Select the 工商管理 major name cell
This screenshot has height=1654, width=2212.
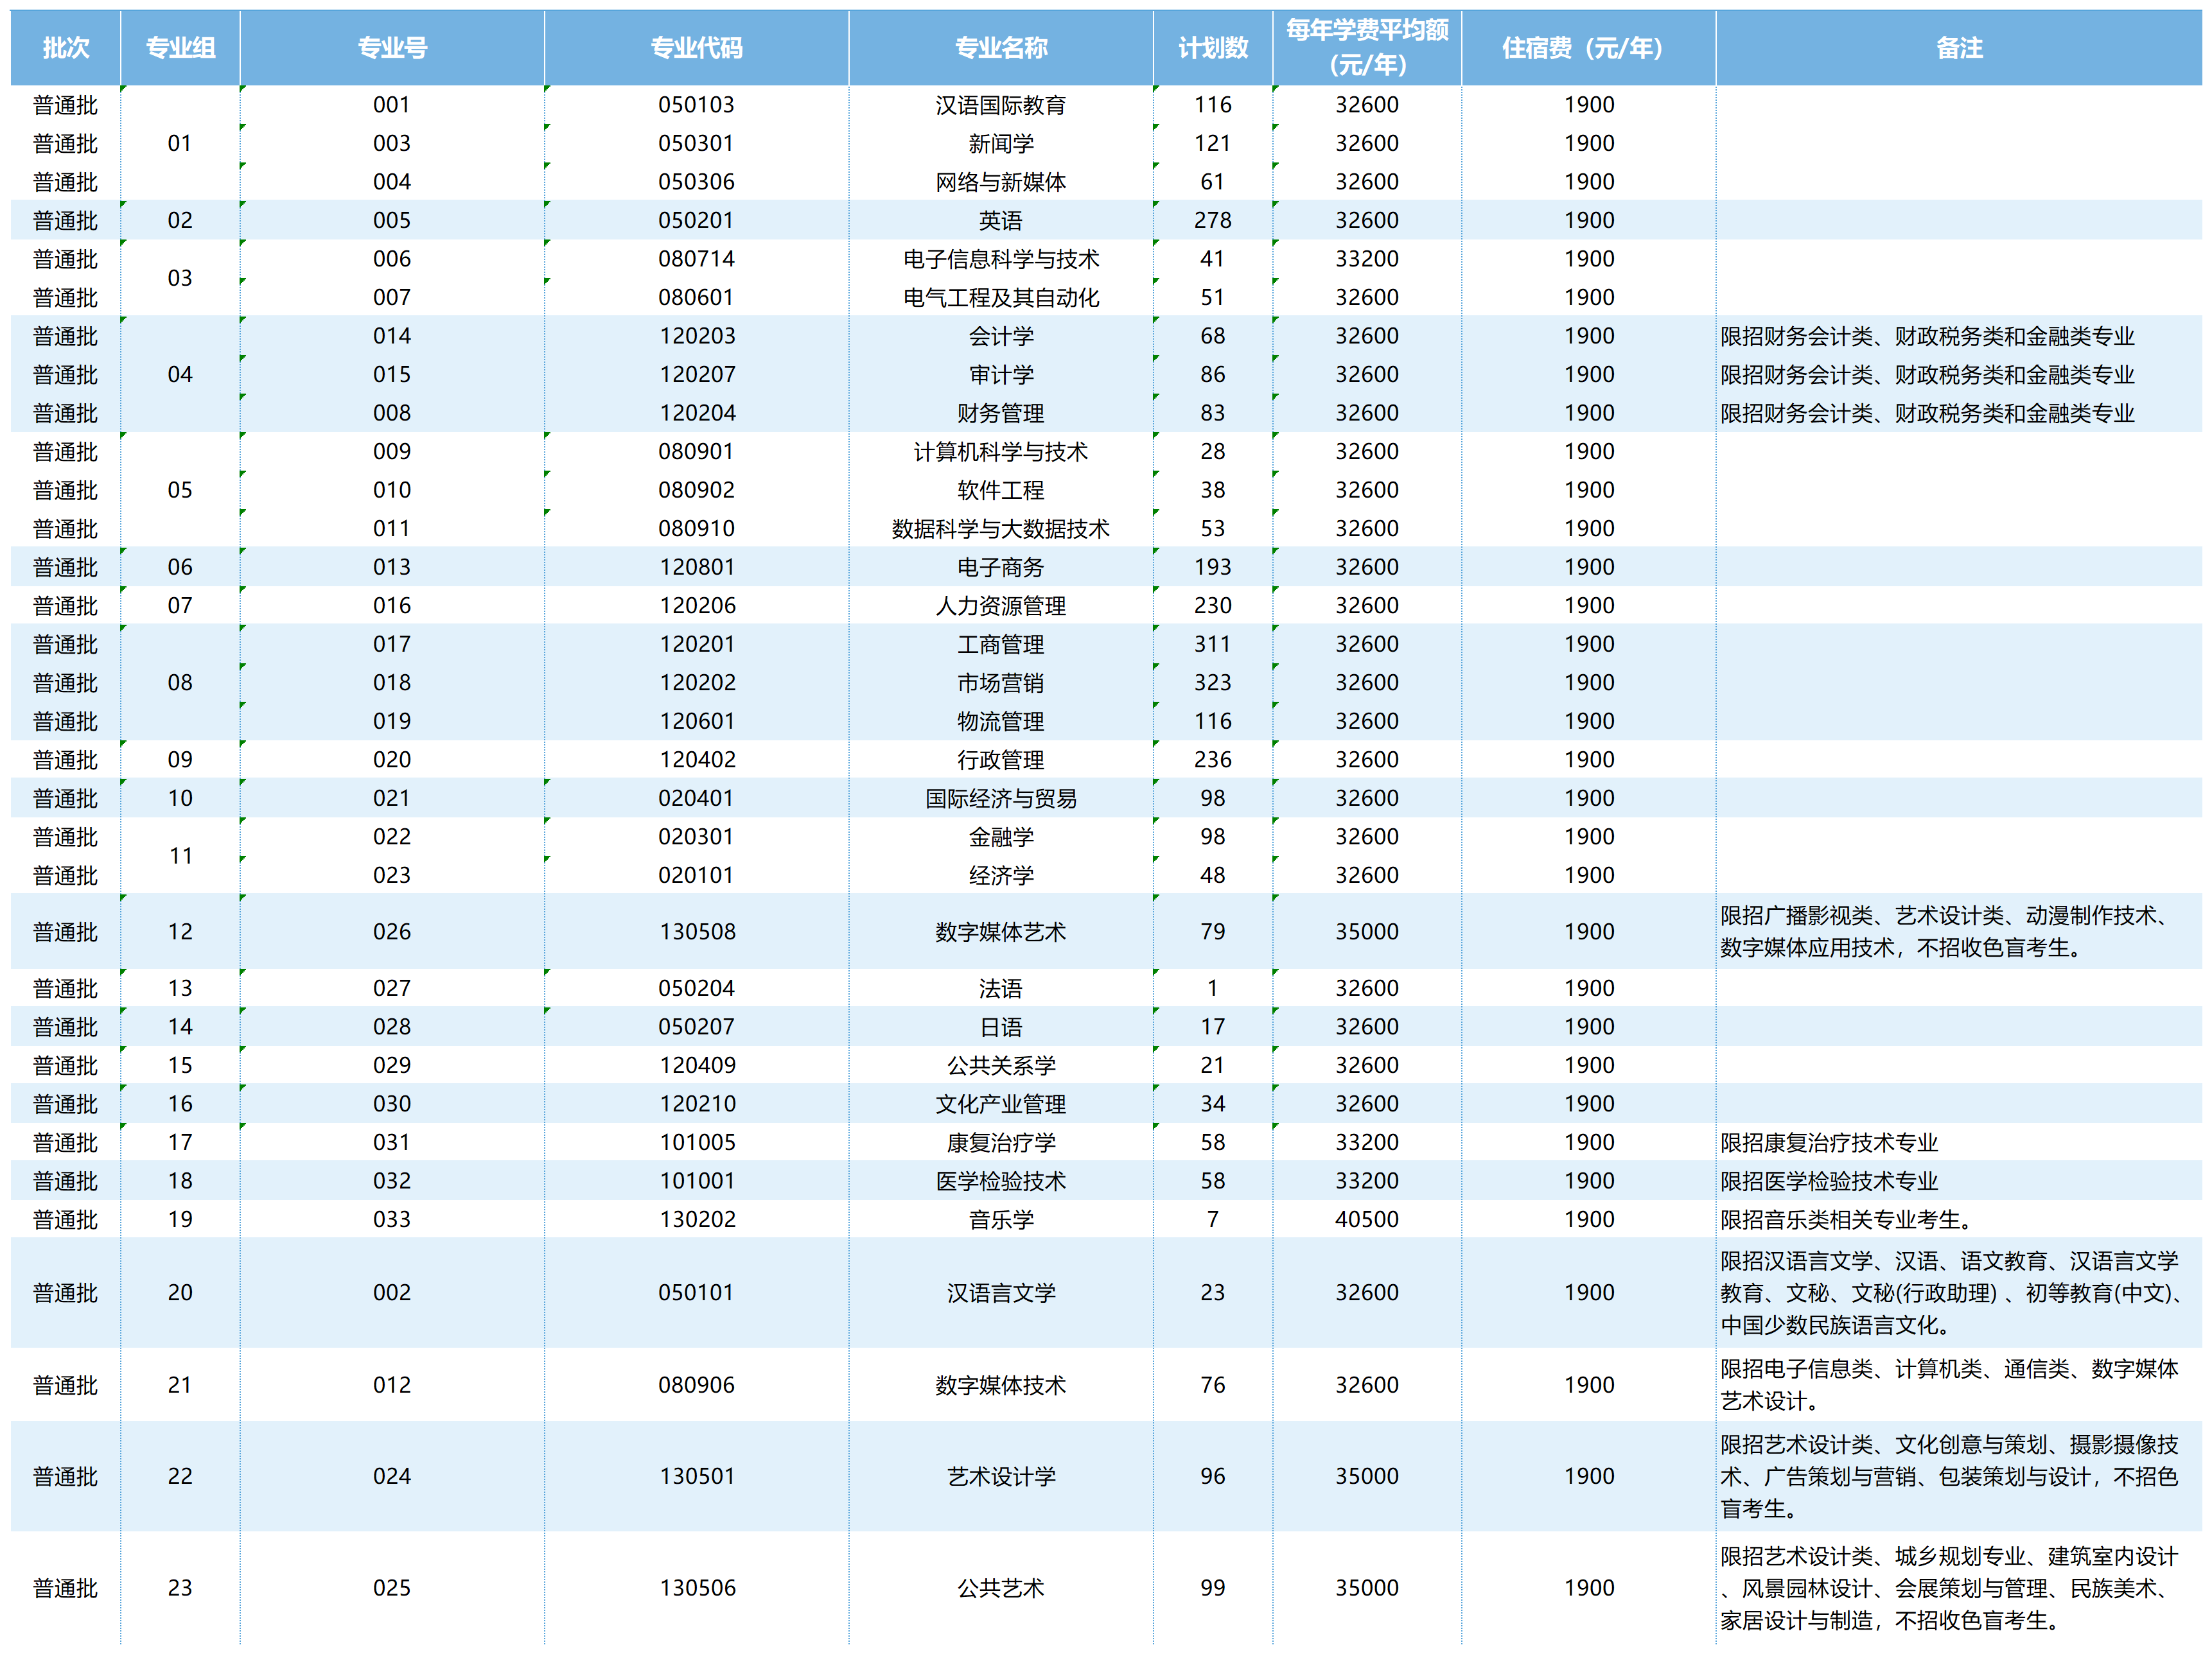(x=1001, y=643)
